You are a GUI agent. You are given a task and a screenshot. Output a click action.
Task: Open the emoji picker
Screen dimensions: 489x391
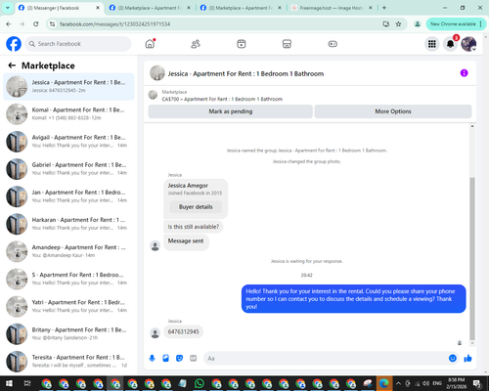click(453, 358)
